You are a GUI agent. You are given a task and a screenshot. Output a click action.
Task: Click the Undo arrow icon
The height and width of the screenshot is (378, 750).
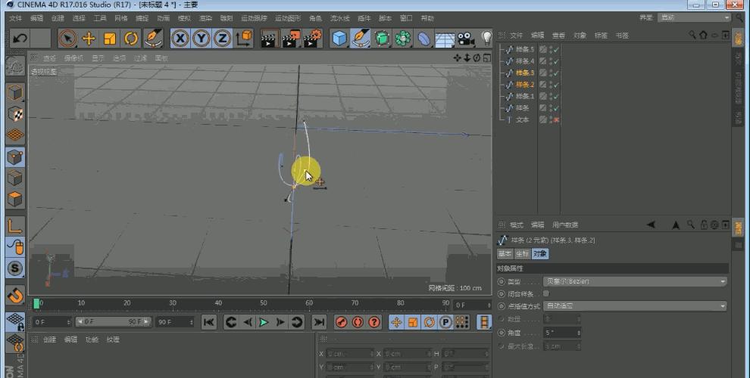[20, 39]
